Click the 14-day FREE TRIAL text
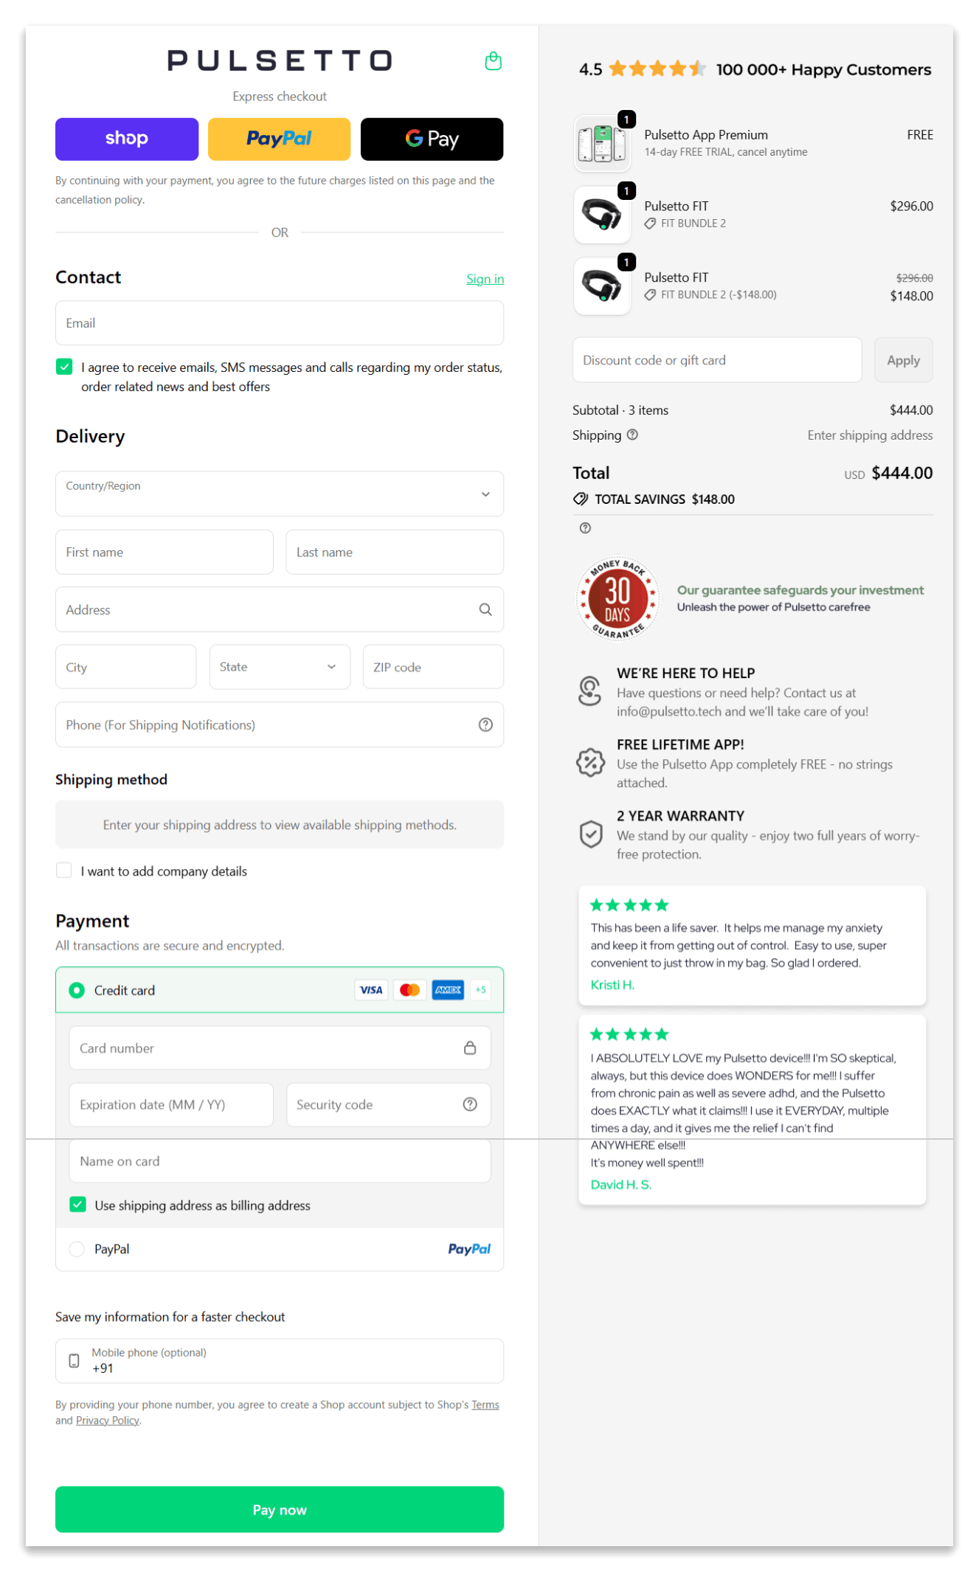The height and width of the screenshot is (1572, 979). 725,152
